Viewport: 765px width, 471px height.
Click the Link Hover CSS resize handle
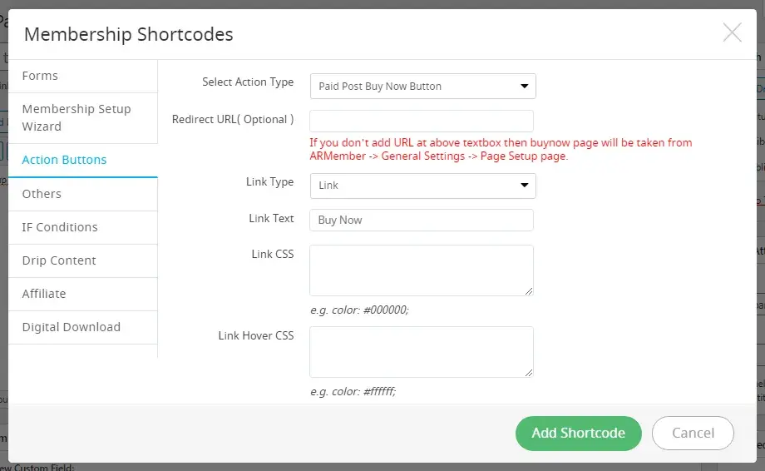(x=529, y=373)
